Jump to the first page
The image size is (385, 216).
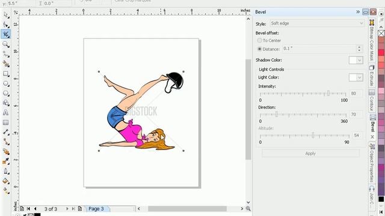coord(28,209)
